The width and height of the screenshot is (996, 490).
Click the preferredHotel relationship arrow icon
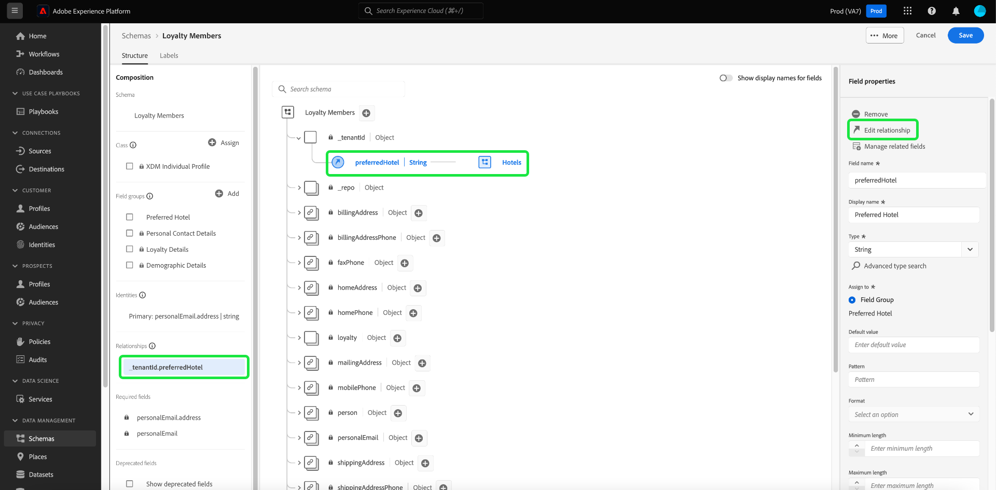(338, 162)
